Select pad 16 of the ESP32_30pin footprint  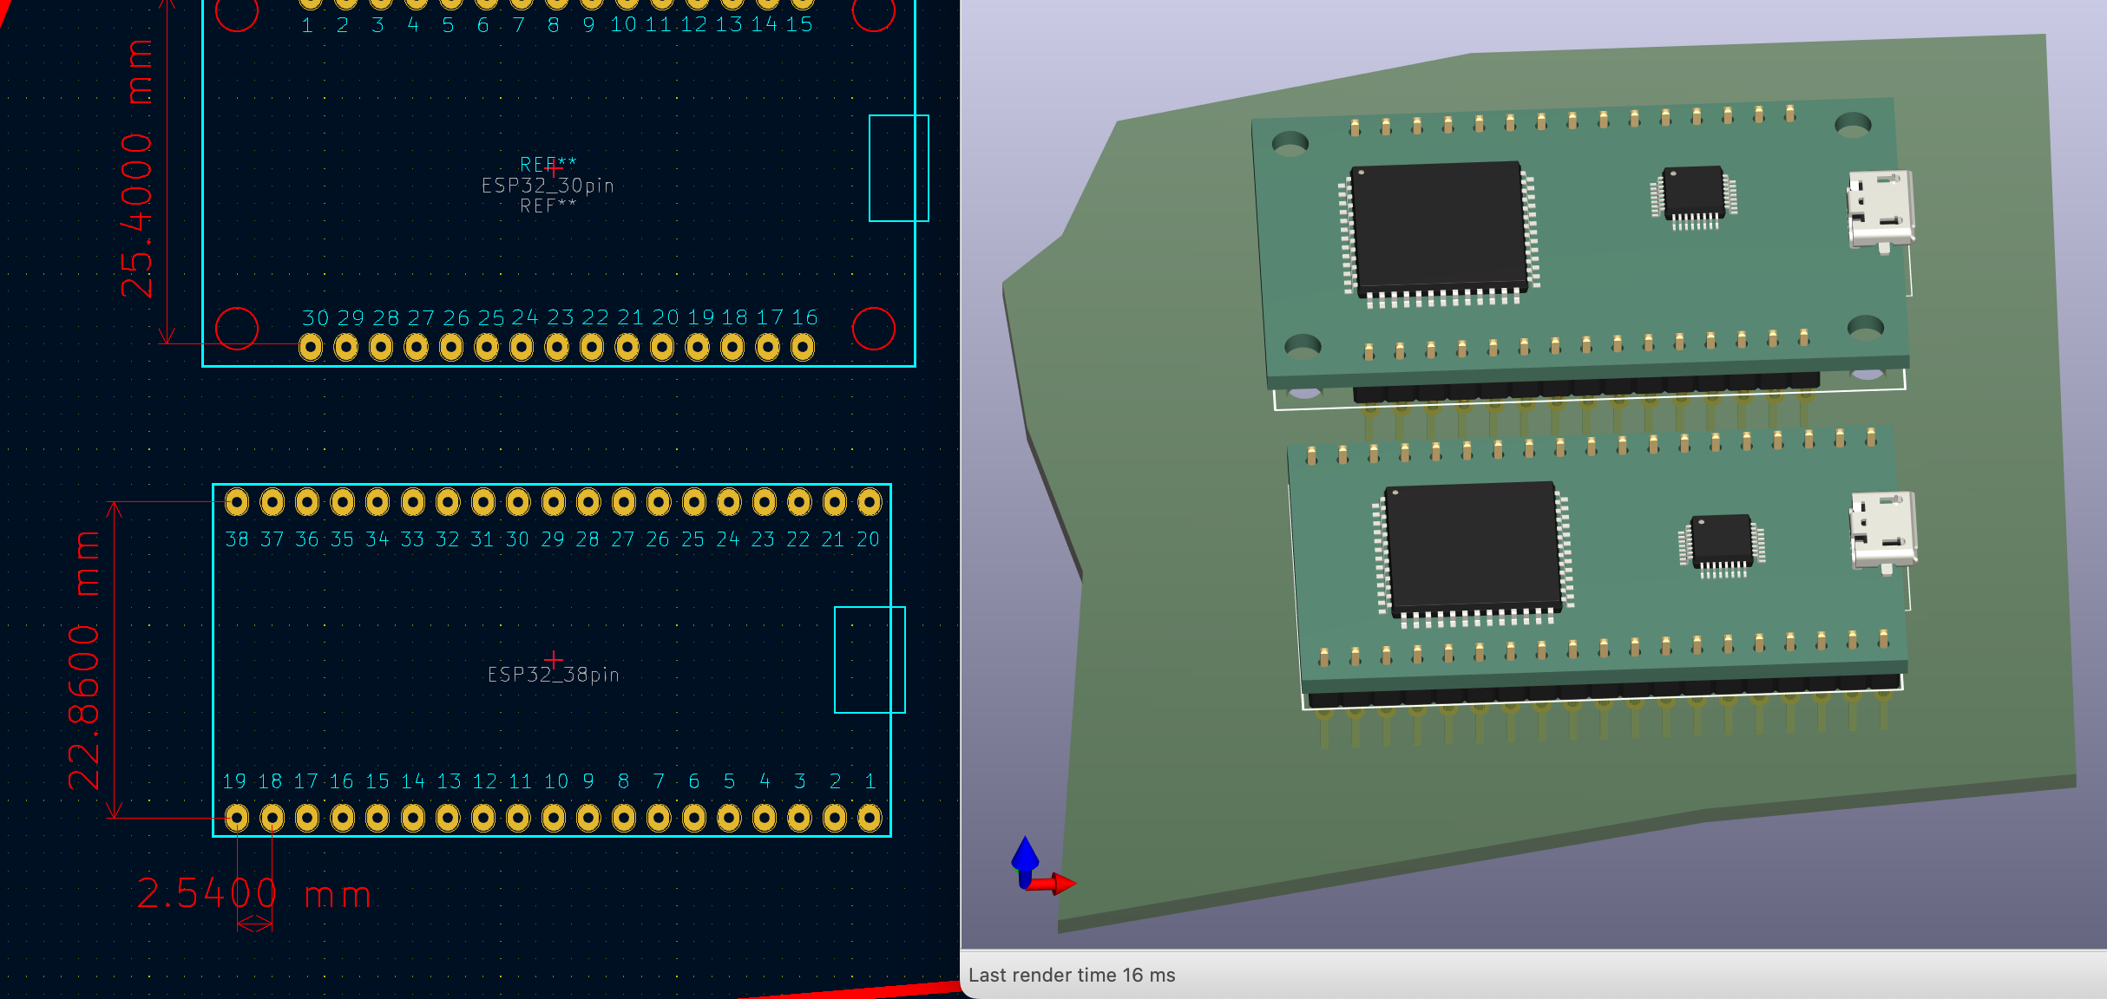point(803,348)
